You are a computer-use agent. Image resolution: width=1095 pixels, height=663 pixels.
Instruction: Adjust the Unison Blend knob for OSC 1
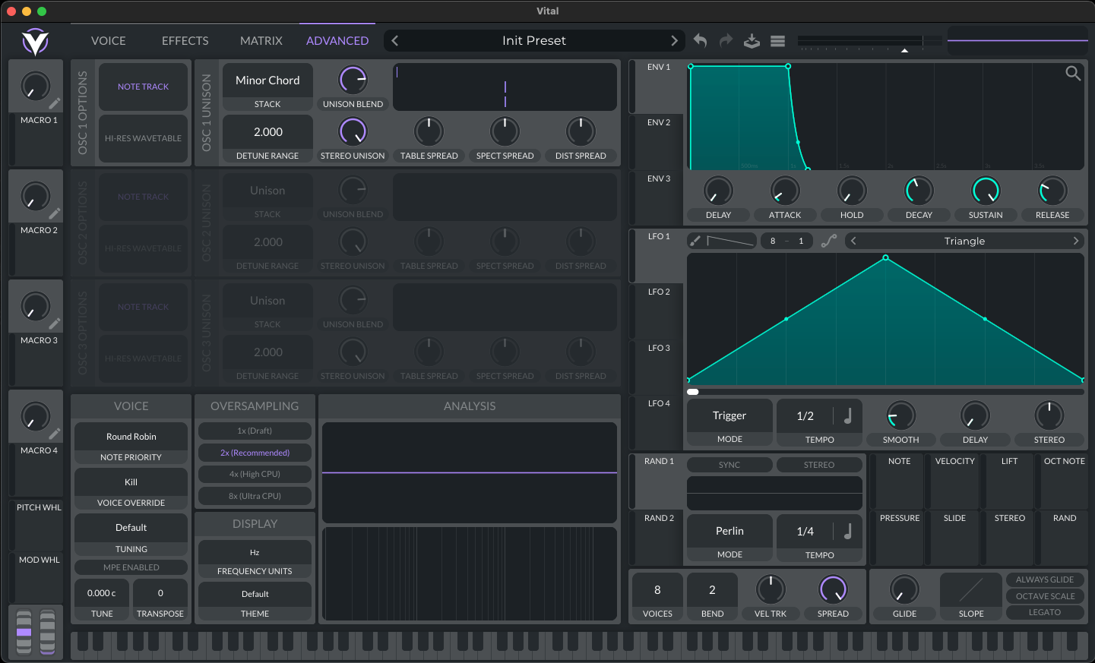[353, 80]
